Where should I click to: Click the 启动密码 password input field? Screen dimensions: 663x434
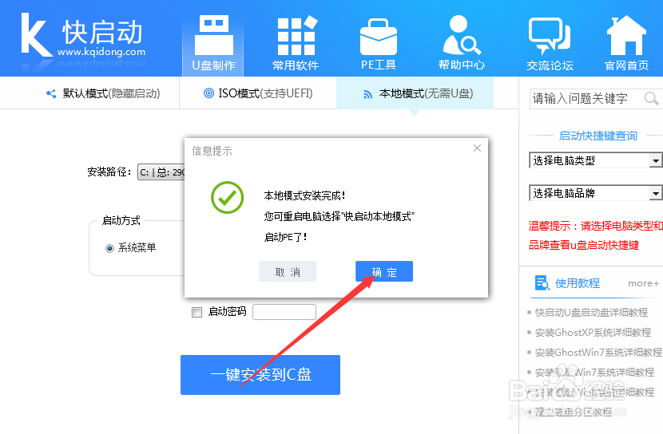284,312
